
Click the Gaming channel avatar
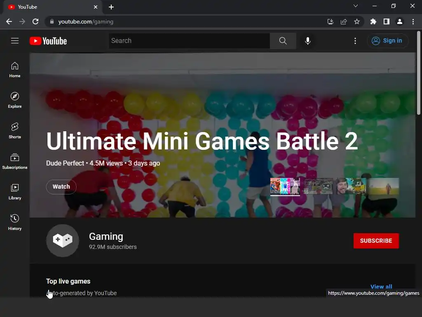[x=63, y=241]
